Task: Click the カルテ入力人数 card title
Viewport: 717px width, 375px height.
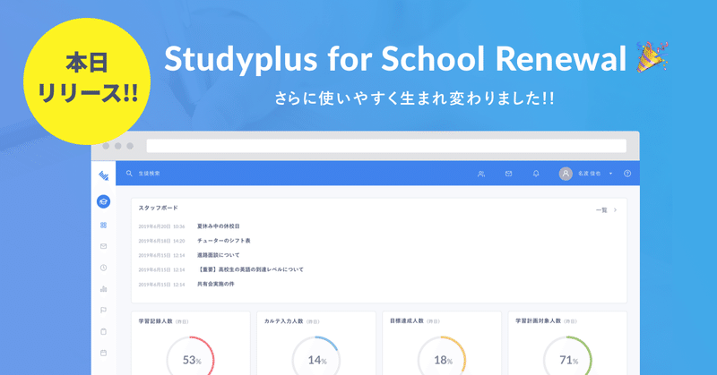Action: point(283,321)
